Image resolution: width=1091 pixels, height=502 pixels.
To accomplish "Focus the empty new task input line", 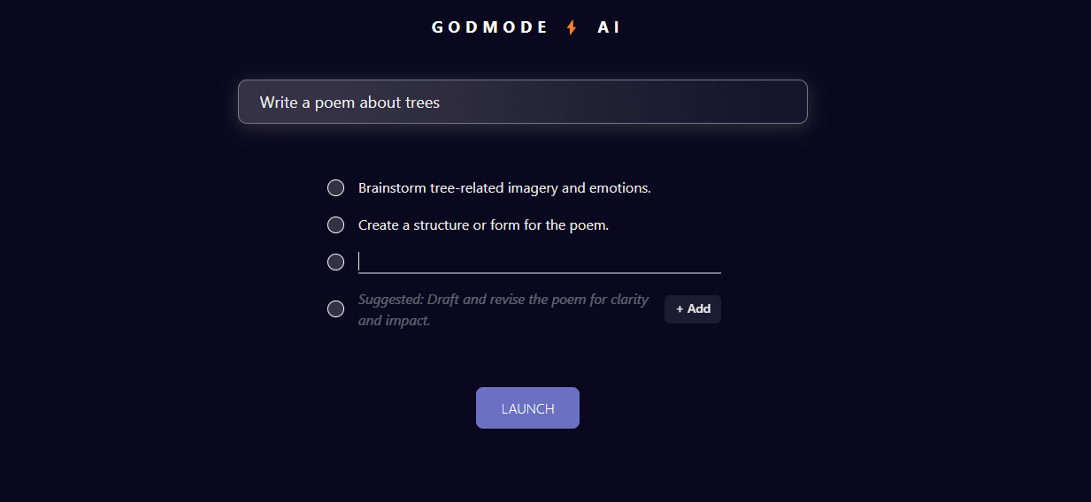I will click(539, 262).
